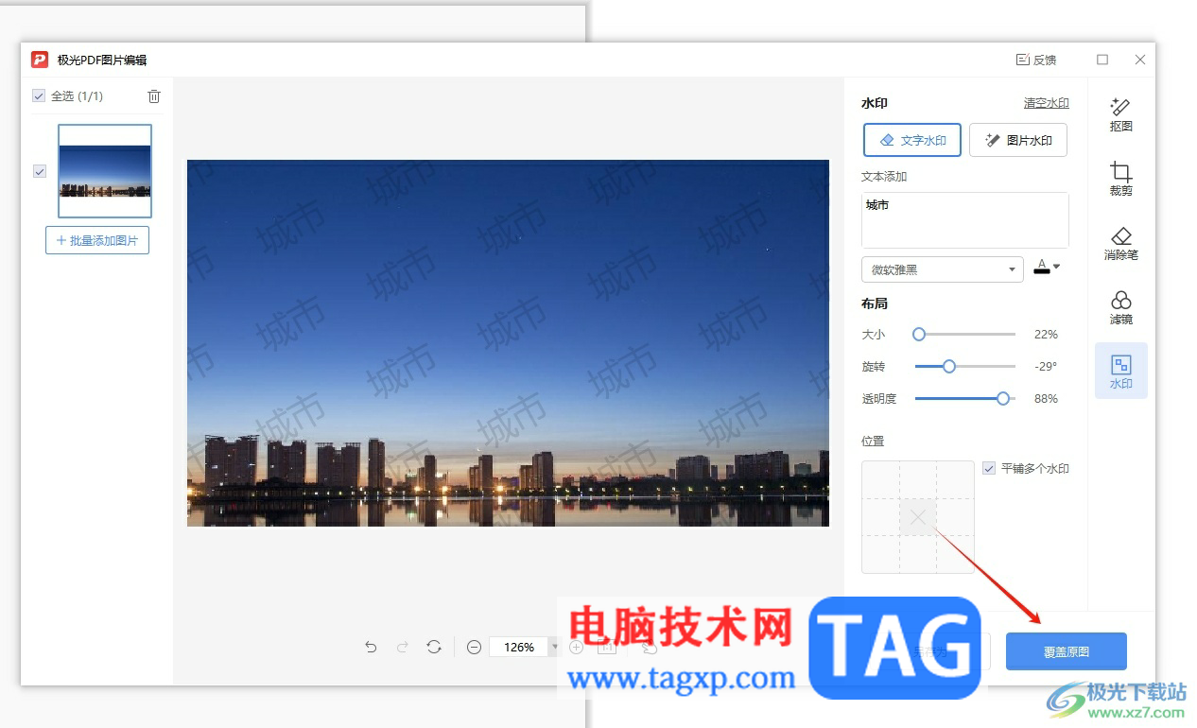The width and height of the screenshot is (1197, 728).
Task: Switch to 图片水印 image watermark
Action: [1018, 140]
